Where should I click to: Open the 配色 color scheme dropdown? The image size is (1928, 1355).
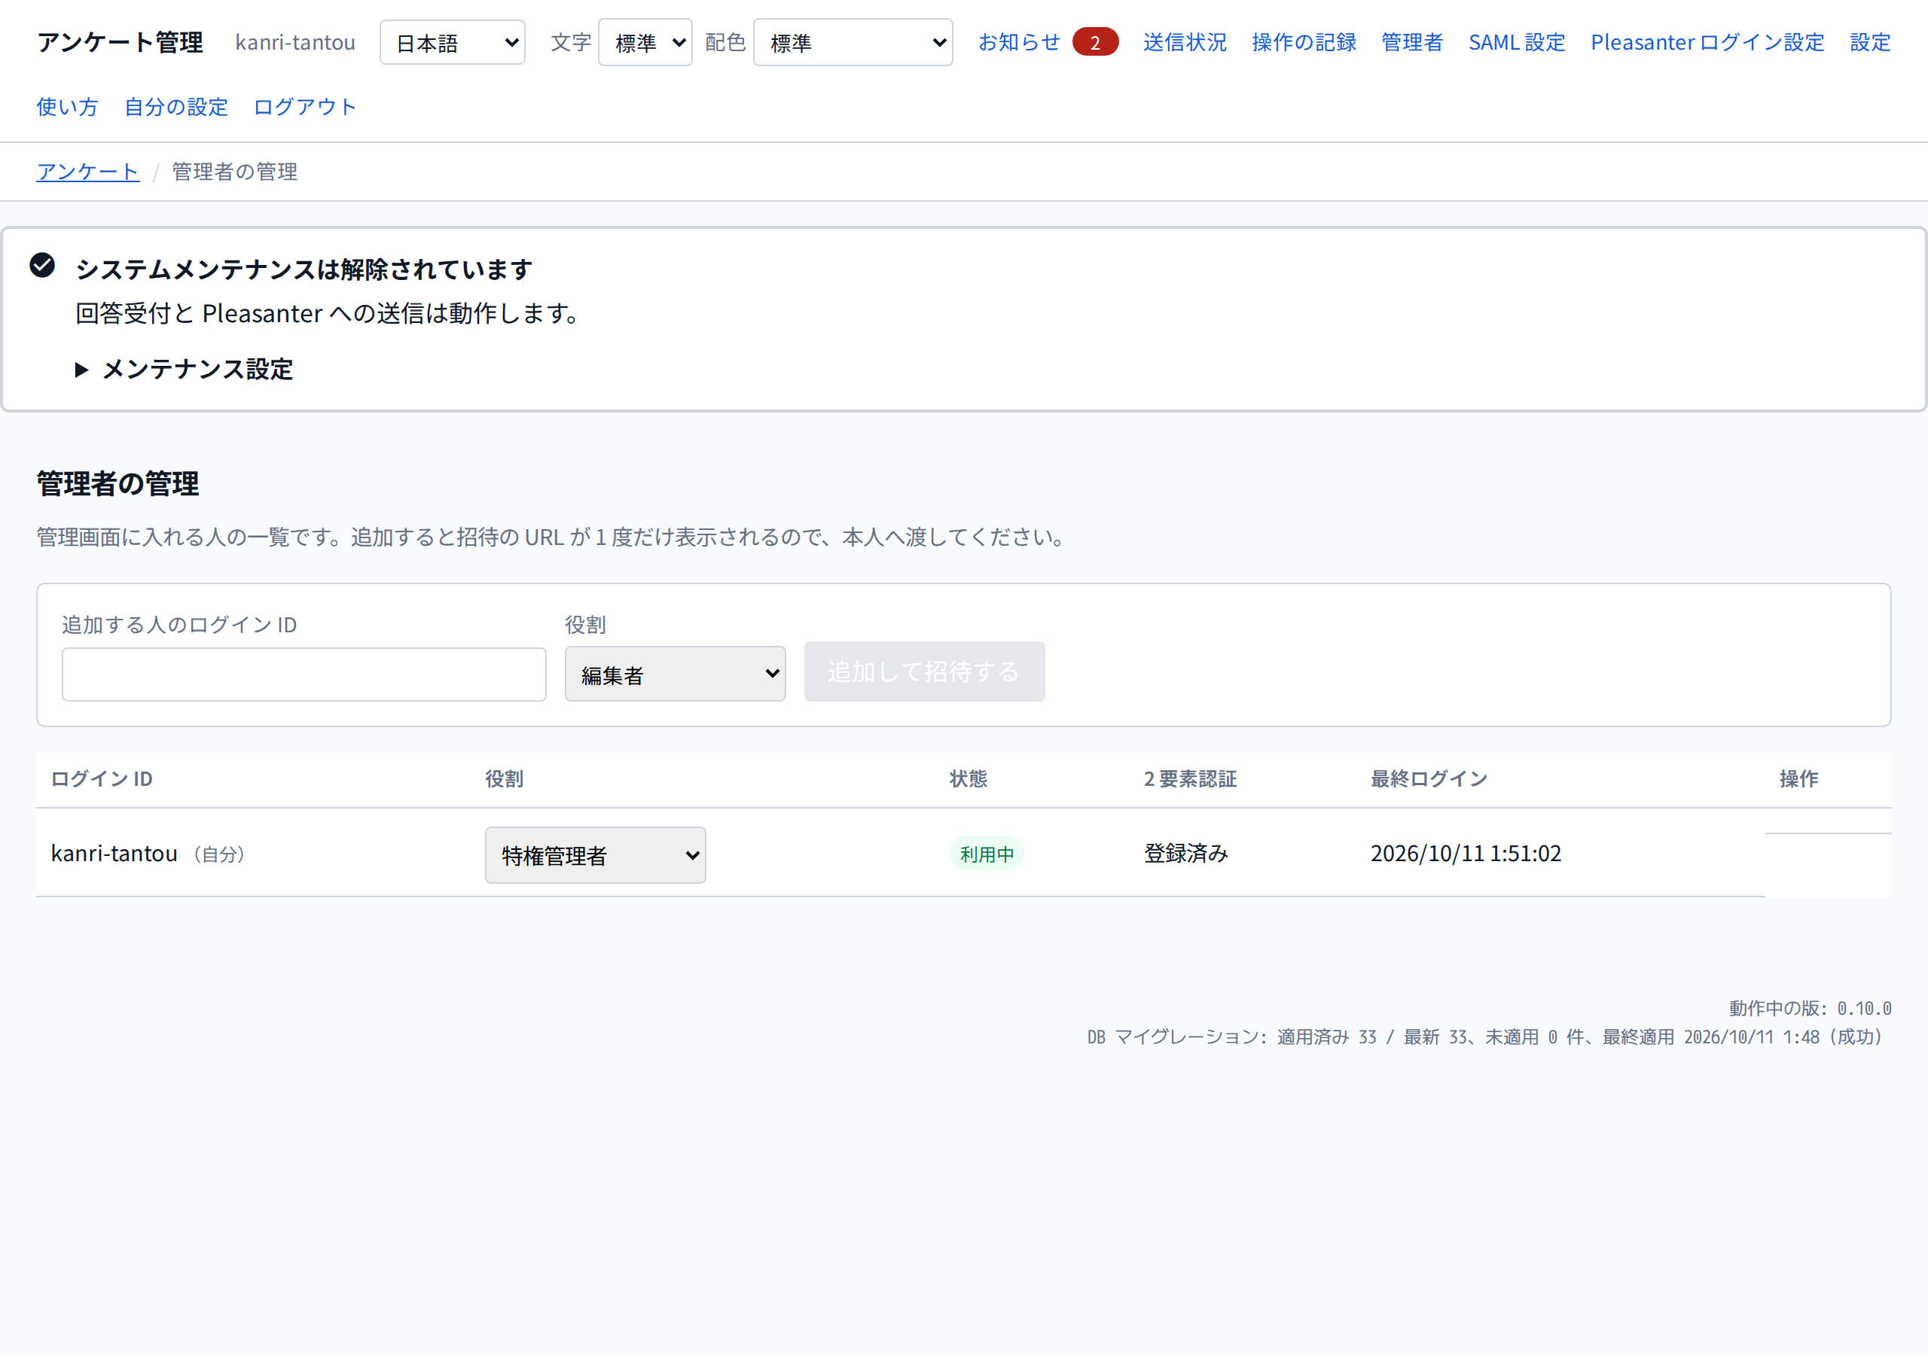853,43
